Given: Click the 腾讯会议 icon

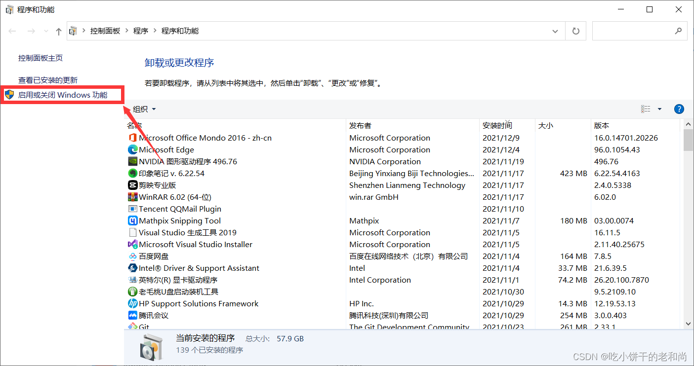Looking at the screenshot, I should pos(132,315).
